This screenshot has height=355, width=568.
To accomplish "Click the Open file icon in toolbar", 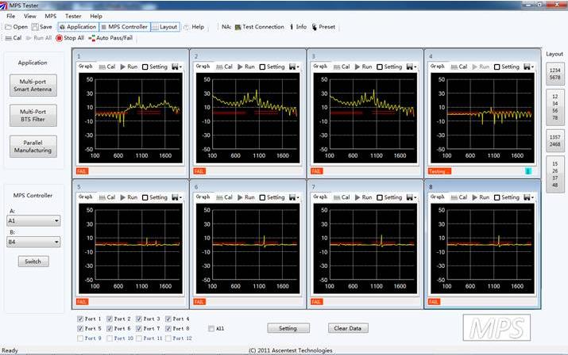I will click(9, 27).
